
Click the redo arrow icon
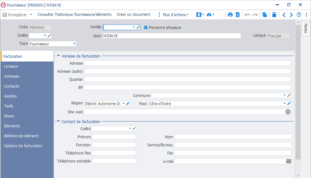[255, 15]
